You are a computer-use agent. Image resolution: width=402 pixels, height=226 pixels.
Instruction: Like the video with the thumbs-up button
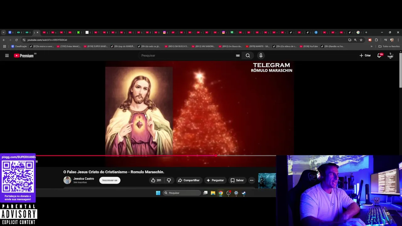(x=156, y=180)
